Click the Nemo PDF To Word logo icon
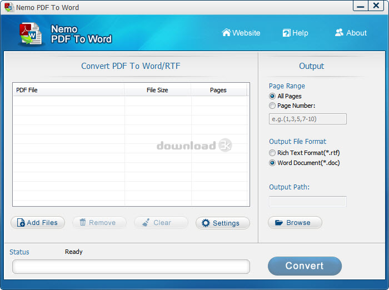 [31, 34]
